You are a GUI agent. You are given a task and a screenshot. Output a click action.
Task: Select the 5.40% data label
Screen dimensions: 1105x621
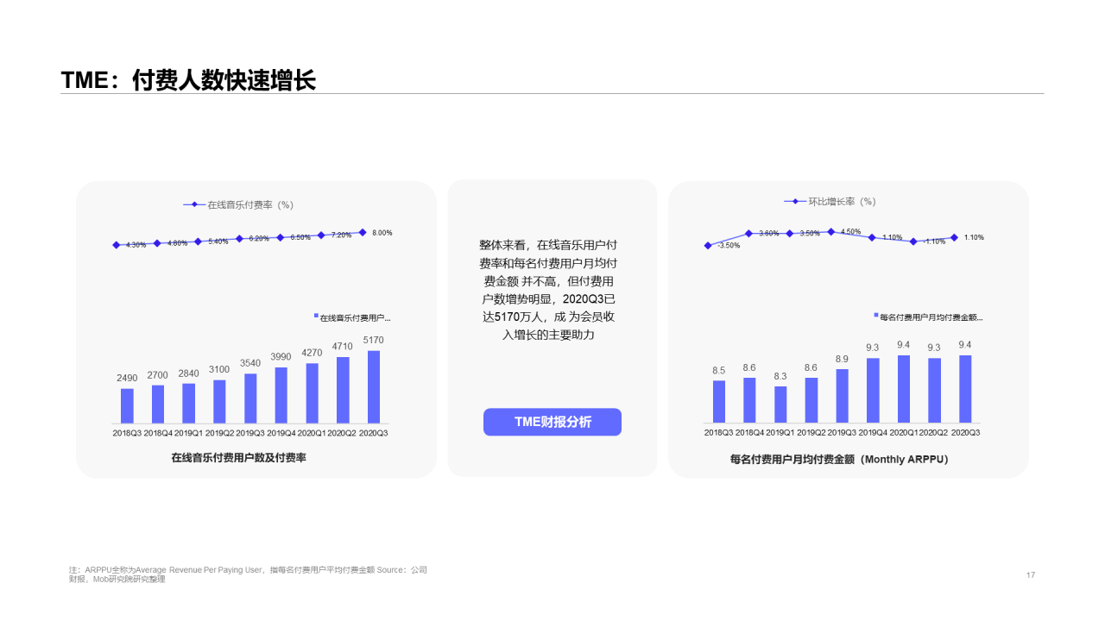click(x=218, y=241)
